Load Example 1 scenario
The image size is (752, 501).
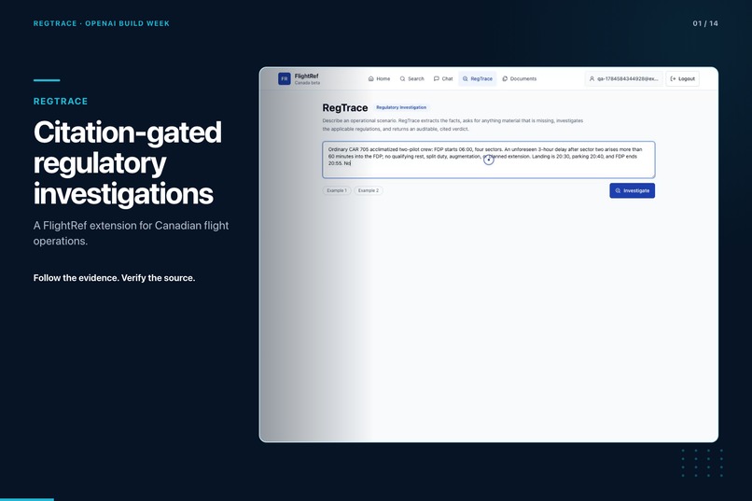click(337, 190)
